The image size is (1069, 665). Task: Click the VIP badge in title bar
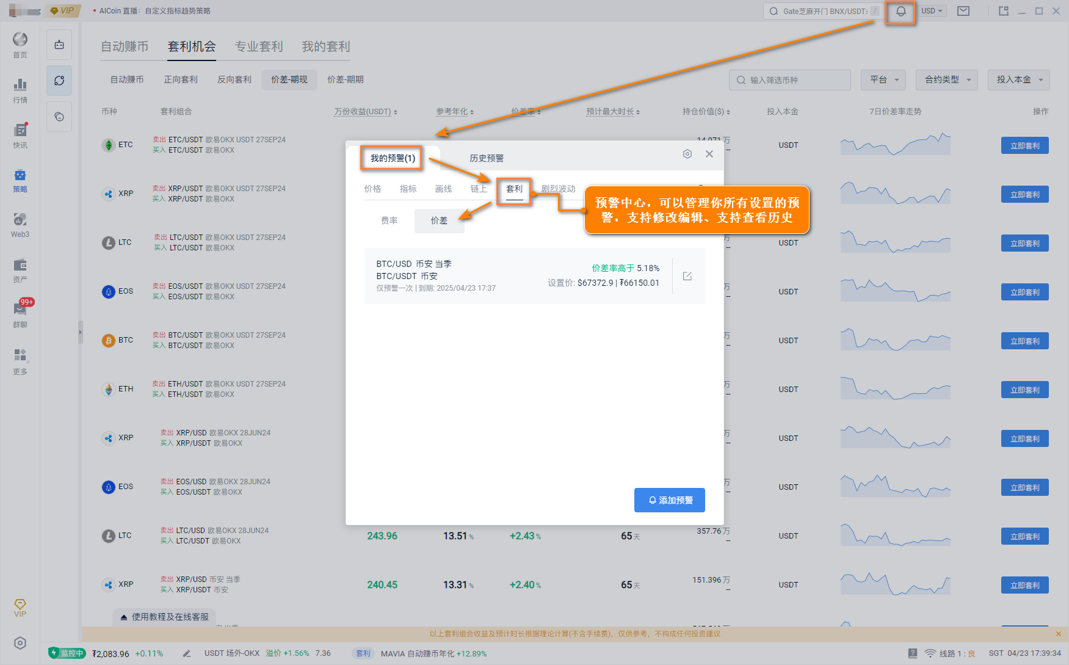tap(62, 11)
